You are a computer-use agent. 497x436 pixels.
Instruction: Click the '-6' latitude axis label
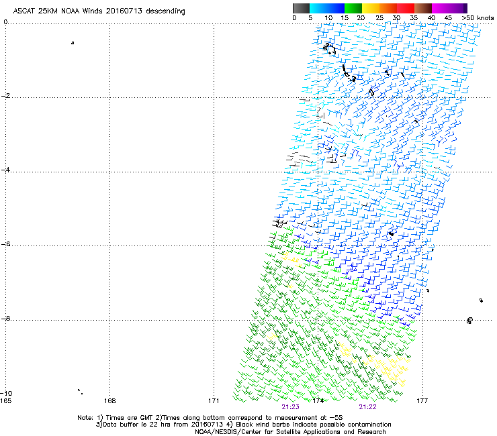[5, 243]
